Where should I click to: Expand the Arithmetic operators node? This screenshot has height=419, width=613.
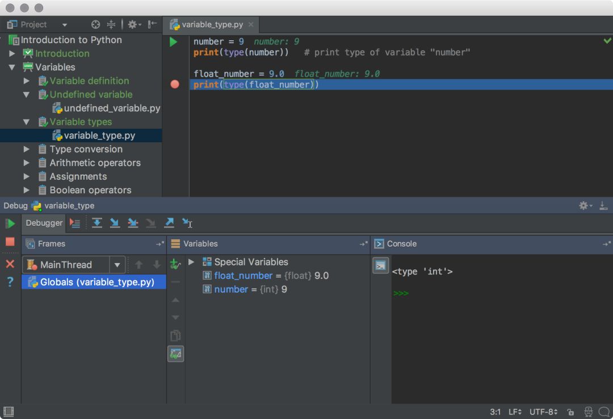[x=26, y=163]
